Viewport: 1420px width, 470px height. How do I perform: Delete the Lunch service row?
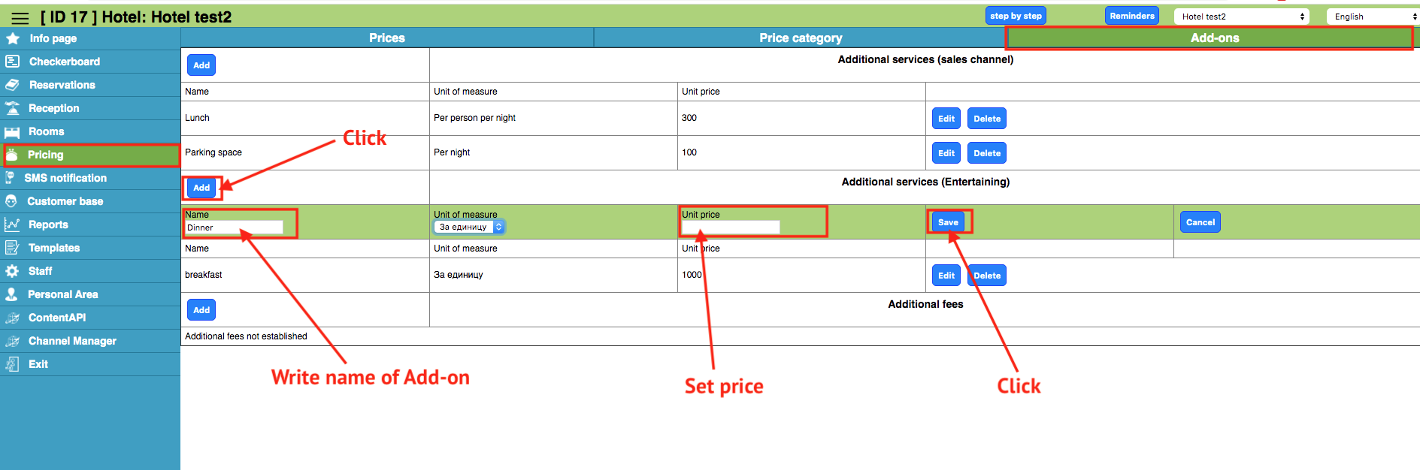click(x=986, y=119)
